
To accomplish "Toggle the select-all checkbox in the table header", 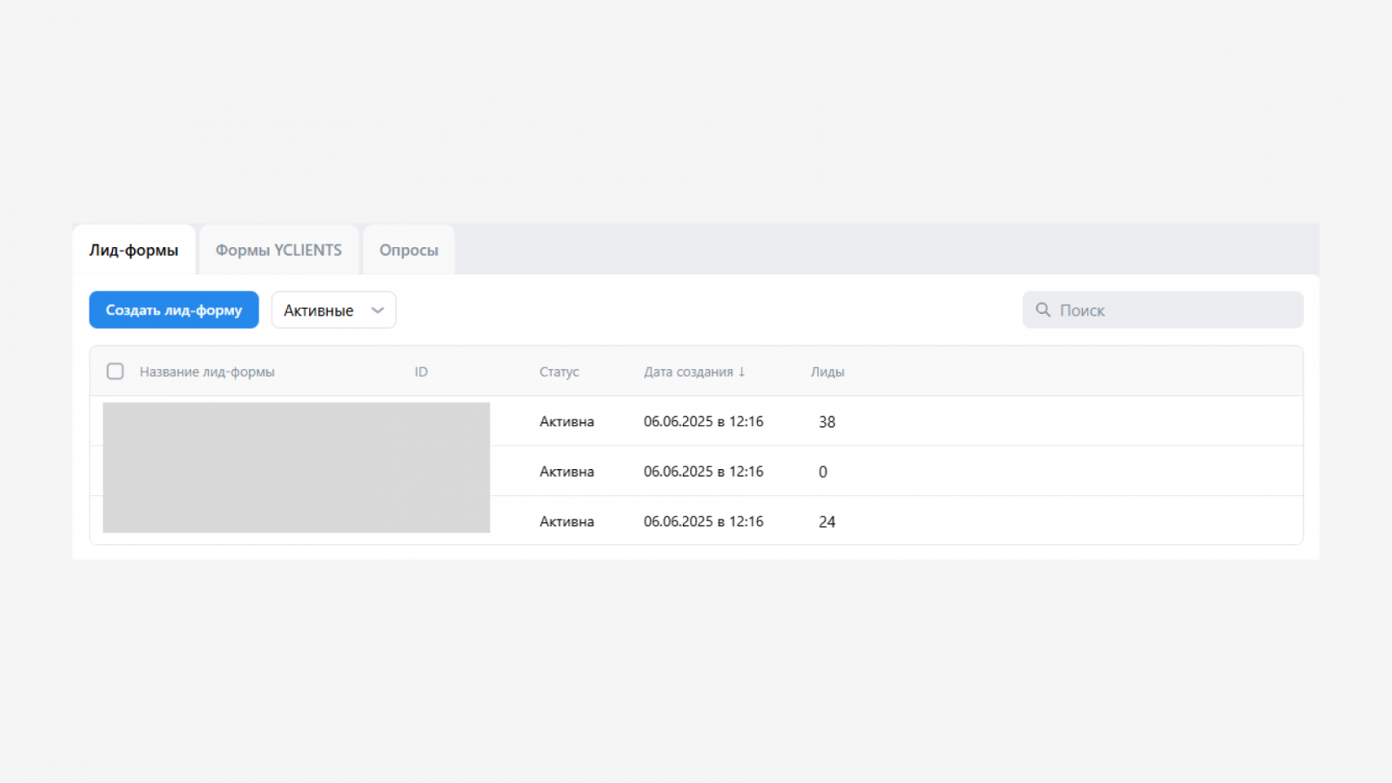I will coord(115,371).
